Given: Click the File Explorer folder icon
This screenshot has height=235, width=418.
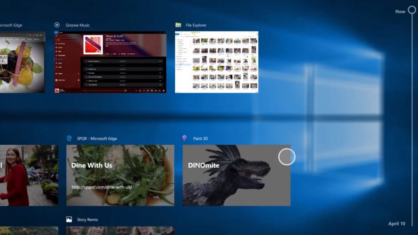Looking at the screenshot, I should [178, 25].
